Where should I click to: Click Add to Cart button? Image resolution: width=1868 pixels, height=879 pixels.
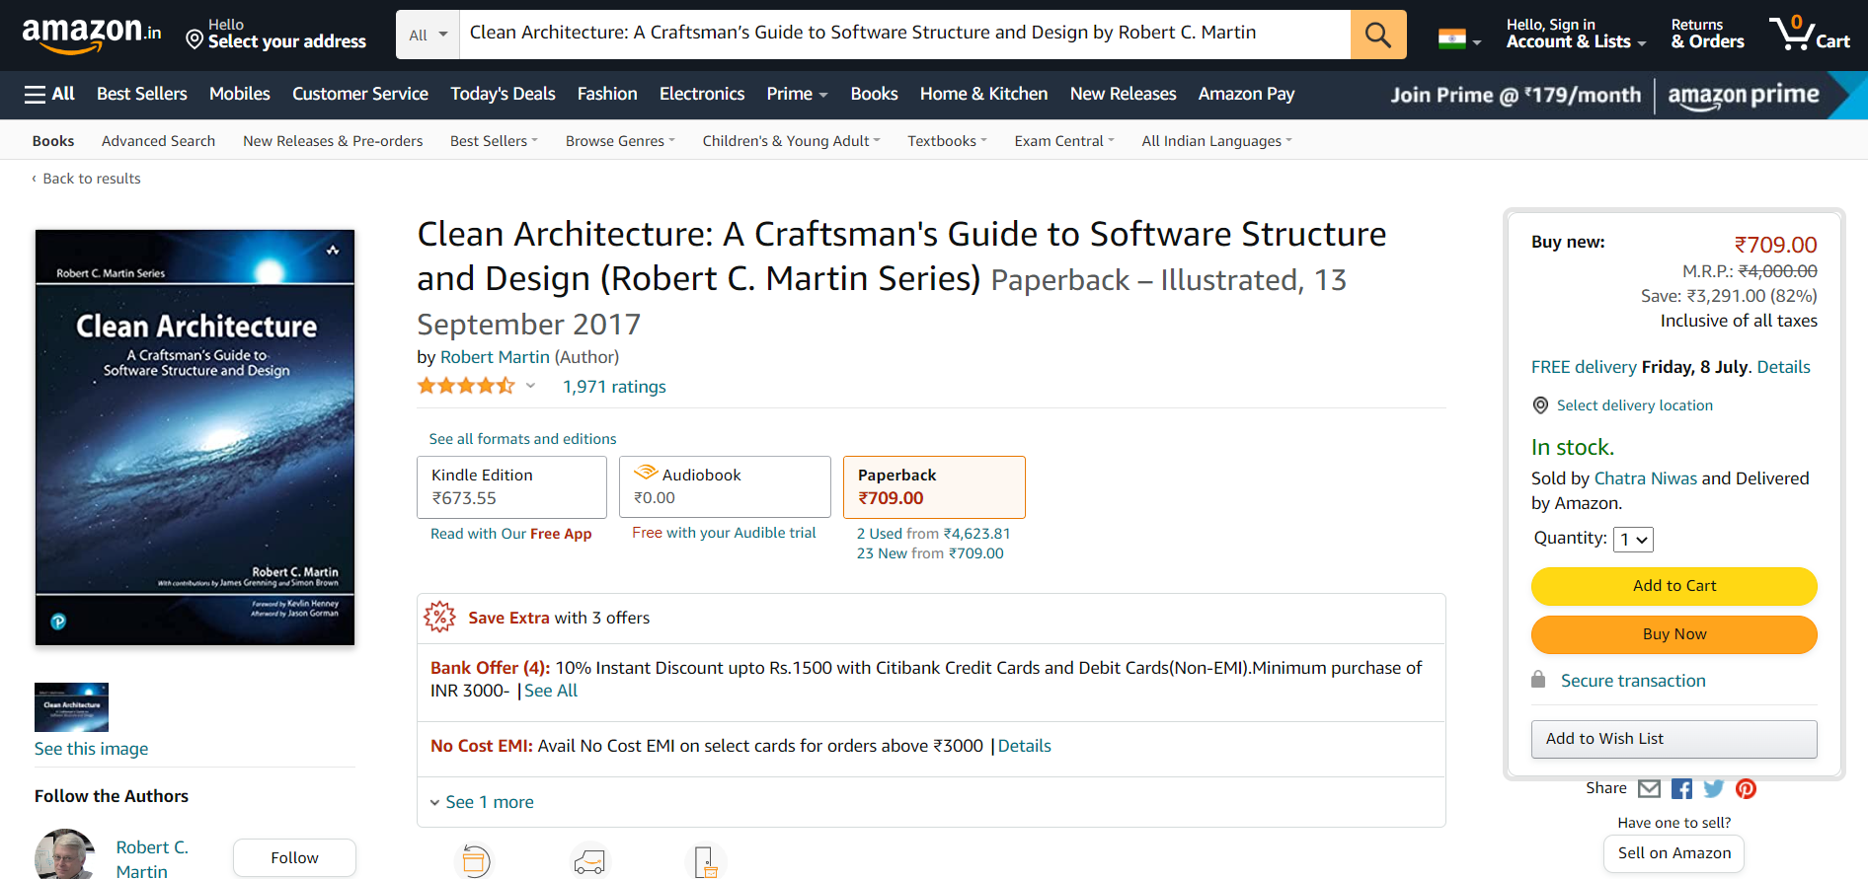pyautogui.click(x=1673, y=586)
